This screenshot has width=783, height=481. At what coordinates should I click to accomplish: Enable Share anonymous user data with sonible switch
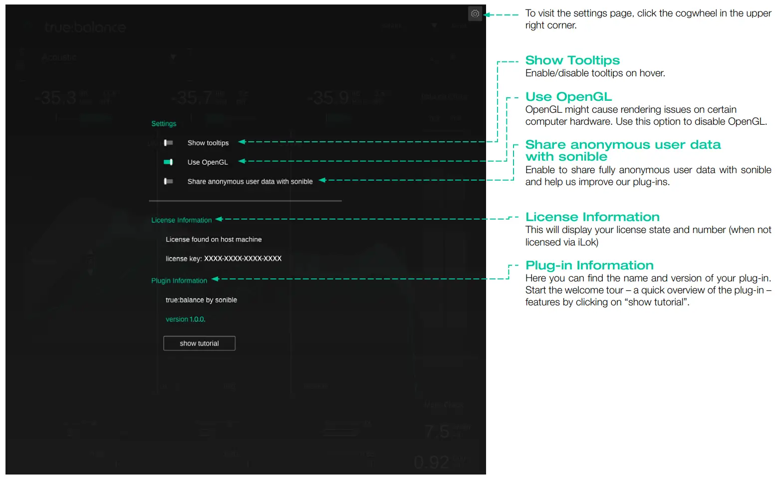pos(168,181)
